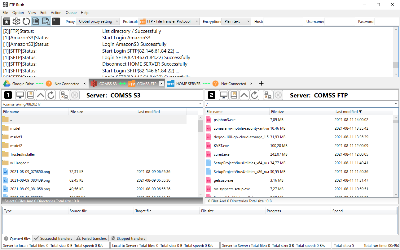
Task: Click the panel 2 number badge
Action: pos(211,95)
